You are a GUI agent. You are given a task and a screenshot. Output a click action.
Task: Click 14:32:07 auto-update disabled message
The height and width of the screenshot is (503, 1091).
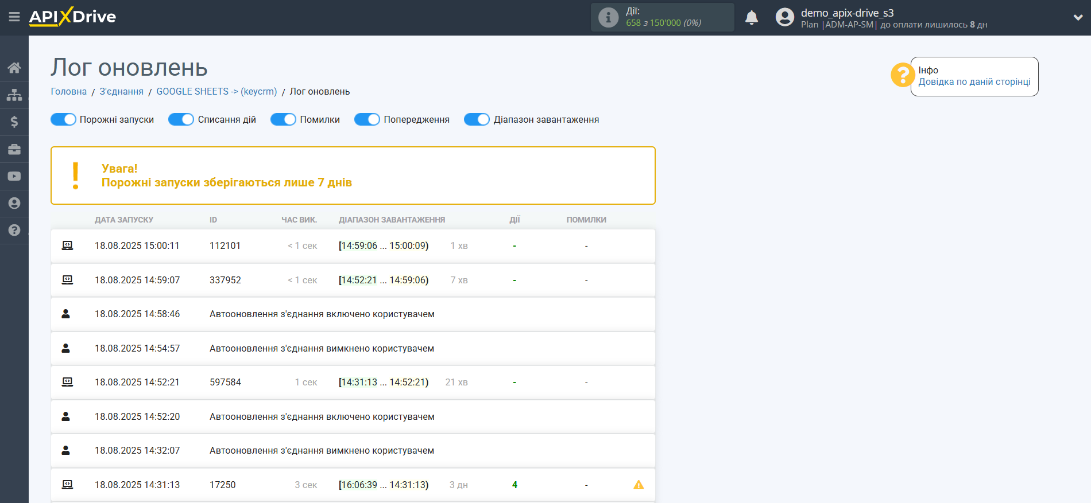coord(322,450)
